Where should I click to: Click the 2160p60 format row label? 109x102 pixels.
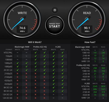(8, 77)
